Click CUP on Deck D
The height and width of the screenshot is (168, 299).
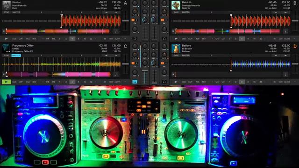[190, 82]
